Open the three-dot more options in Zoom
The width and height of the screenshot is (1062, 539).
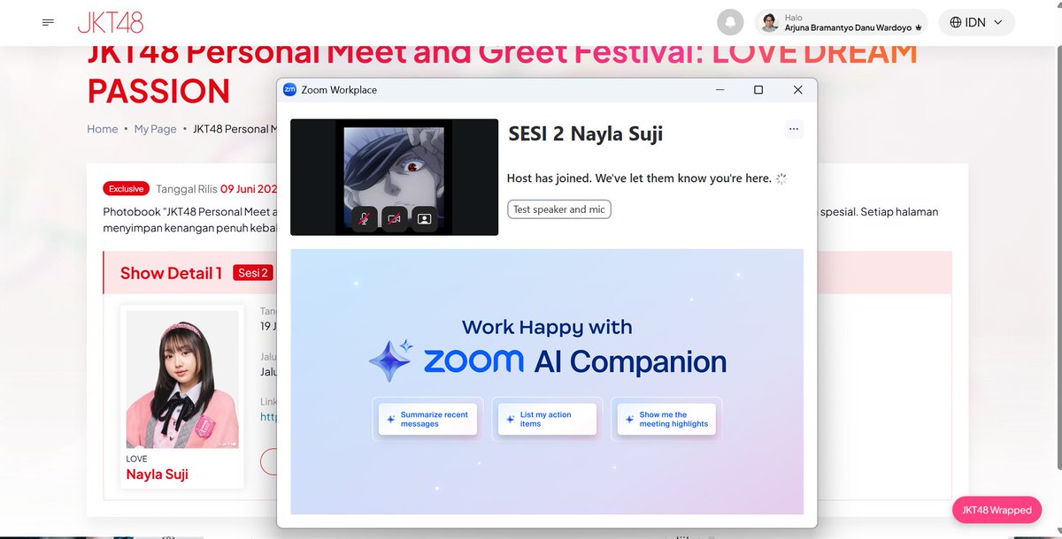794,129
